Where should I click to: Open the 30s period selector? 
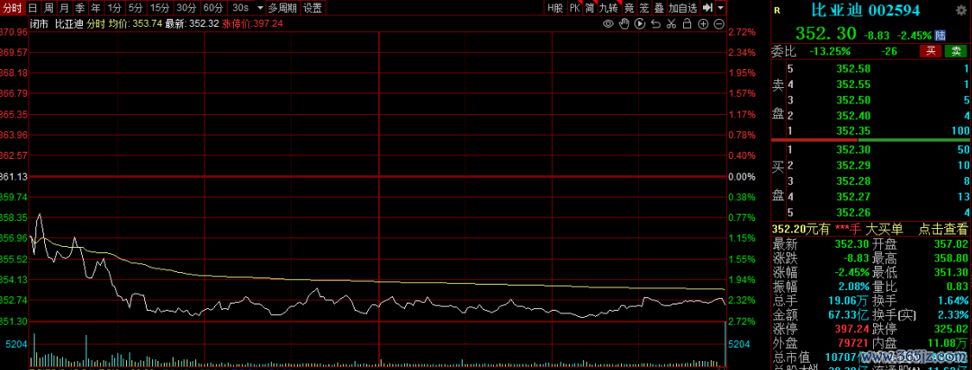(x=240, y=7)
